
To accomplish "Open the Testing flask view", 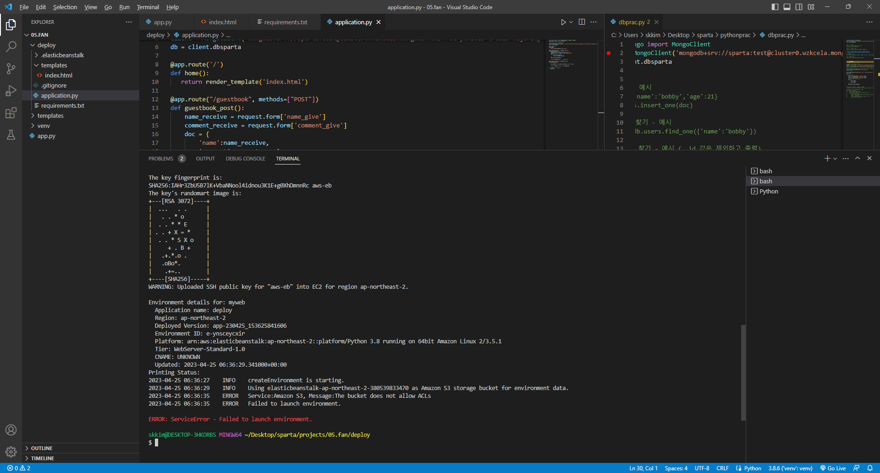I will point(11,135).
